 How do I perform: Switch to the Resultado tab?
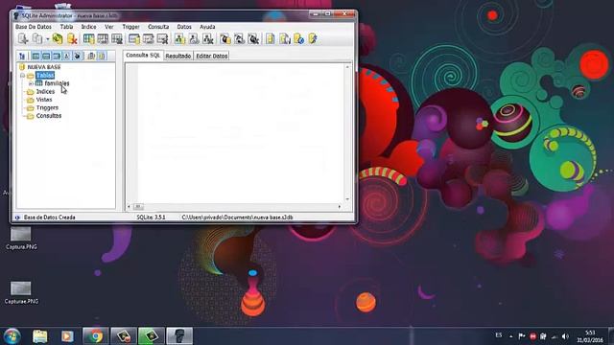click(x=178, y=56)
